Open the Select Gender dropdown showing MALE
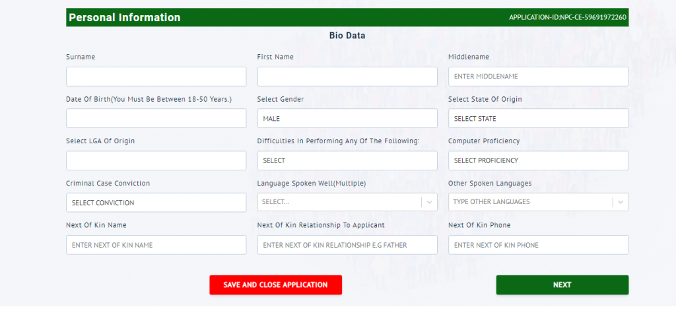The height and width of the screenshot is (311, 676). point(347,118)
